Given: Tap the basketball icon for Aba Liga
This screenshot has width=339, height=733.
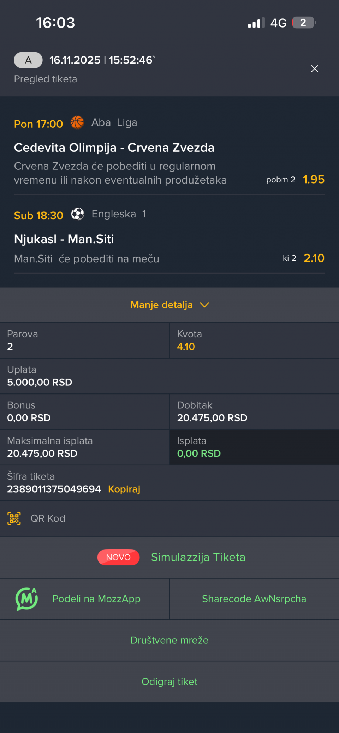Looking at the screenshot, I should pos(77,123).
